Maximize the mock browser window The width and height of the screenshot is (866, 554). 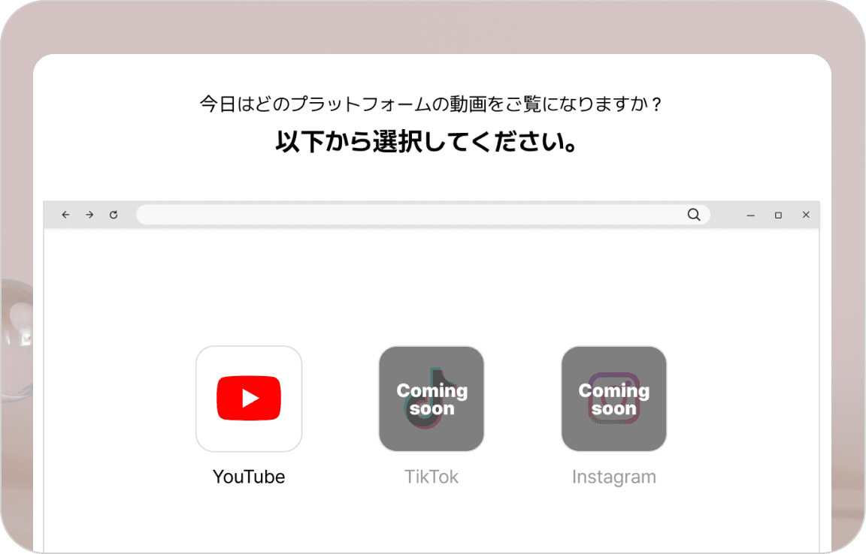tap(778, 215)
